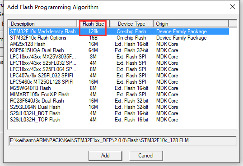
Task: Select the LPC18xx/43xx MX25V8035F row
Action: (x=119, y=57)
